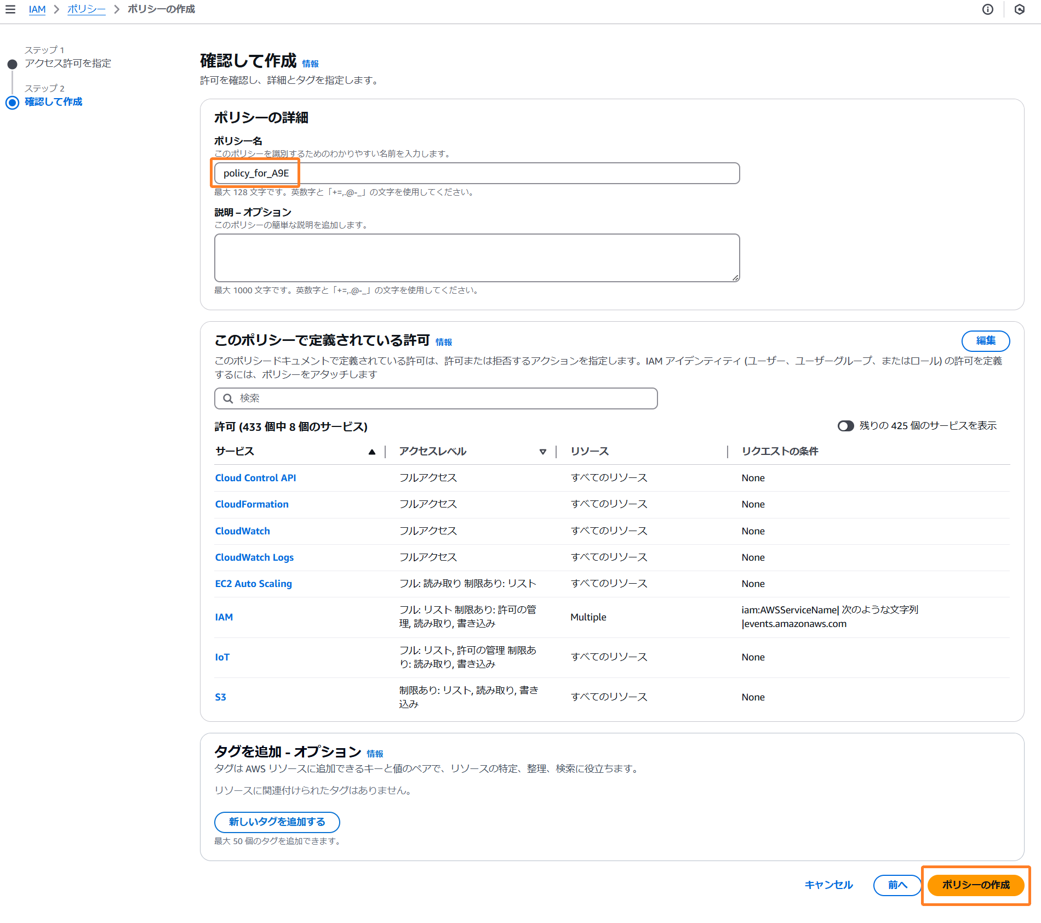Click the ポリシーの作成 orange button
This screenshot has height=923, width=1041.
tap(975, 885)
